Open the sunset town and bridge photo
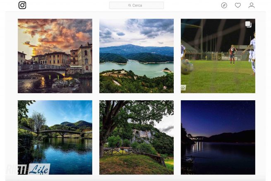The image size is (271, 181). 55,56
